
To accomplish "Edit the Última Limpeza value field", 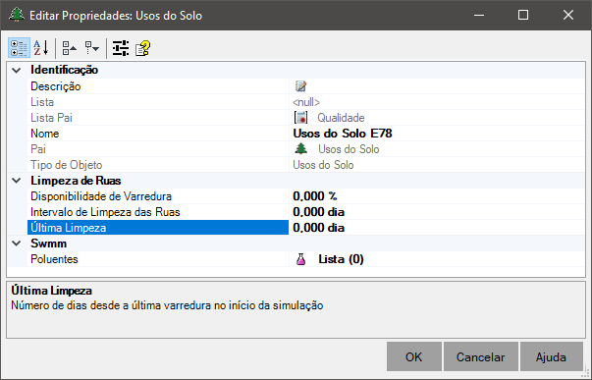I will 437,228.
